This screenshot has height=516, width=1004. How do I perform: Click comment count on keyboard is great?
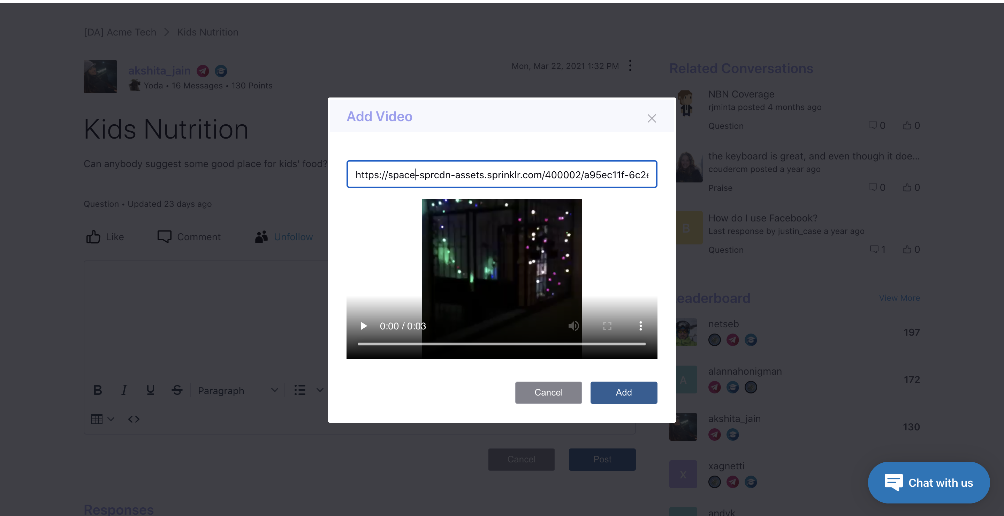coord(877,187)
